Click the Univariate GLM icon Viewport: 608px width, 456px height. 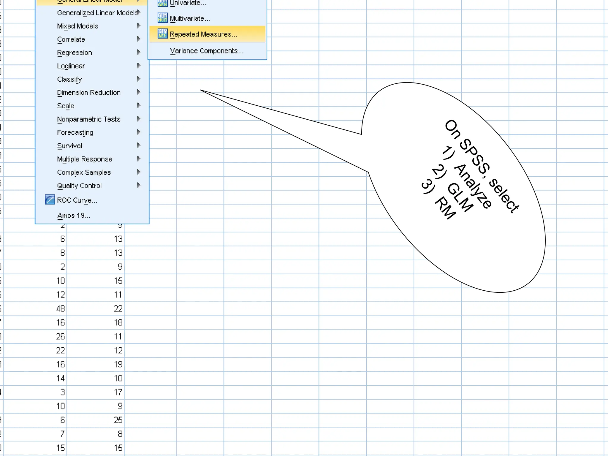point(162,3)
